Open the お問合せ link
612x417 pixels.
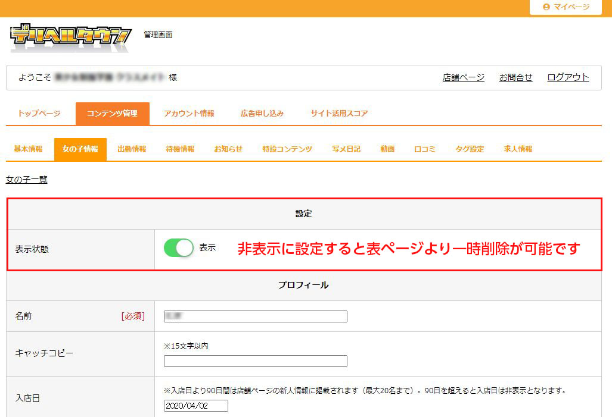click(515, 77)
